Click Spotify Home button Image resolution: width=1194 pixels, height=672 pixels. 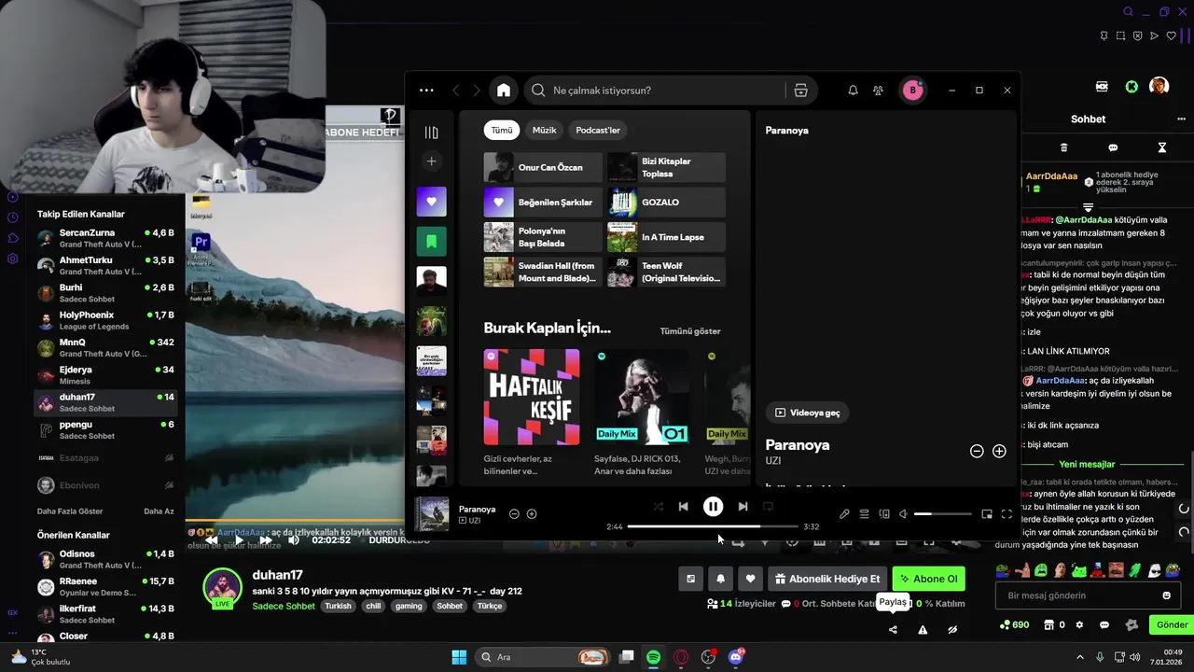click(x=504, y=91)
